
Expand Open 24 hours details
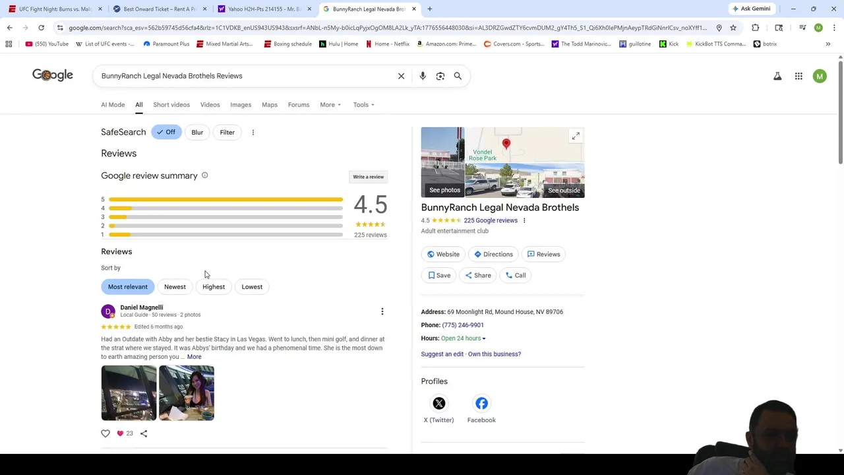[x=463, y=338]
